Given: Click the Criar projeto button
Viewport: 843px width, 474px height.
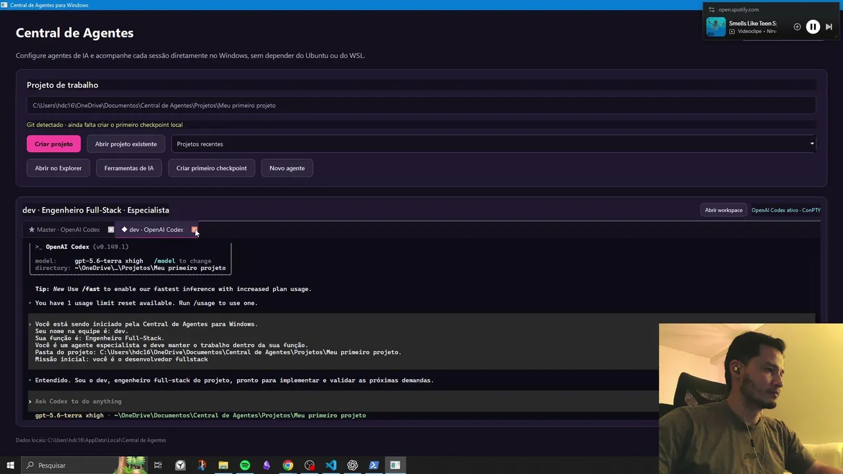Looking at the screenshot, I should click(53, 144).
